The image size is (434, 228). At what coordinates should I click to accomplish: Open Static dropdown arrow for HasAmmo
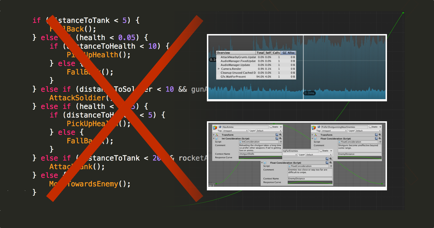point(281,127)
